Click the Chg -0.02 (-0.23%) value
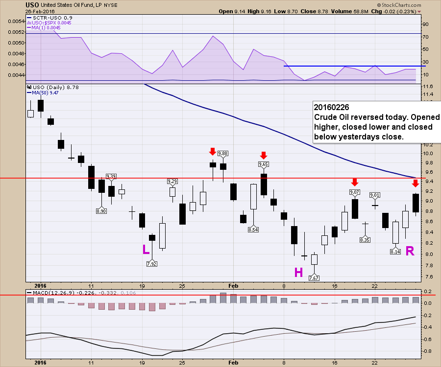The width and height of the screenshot is (441, 367). pyautogui.click(x=394, y=12)
